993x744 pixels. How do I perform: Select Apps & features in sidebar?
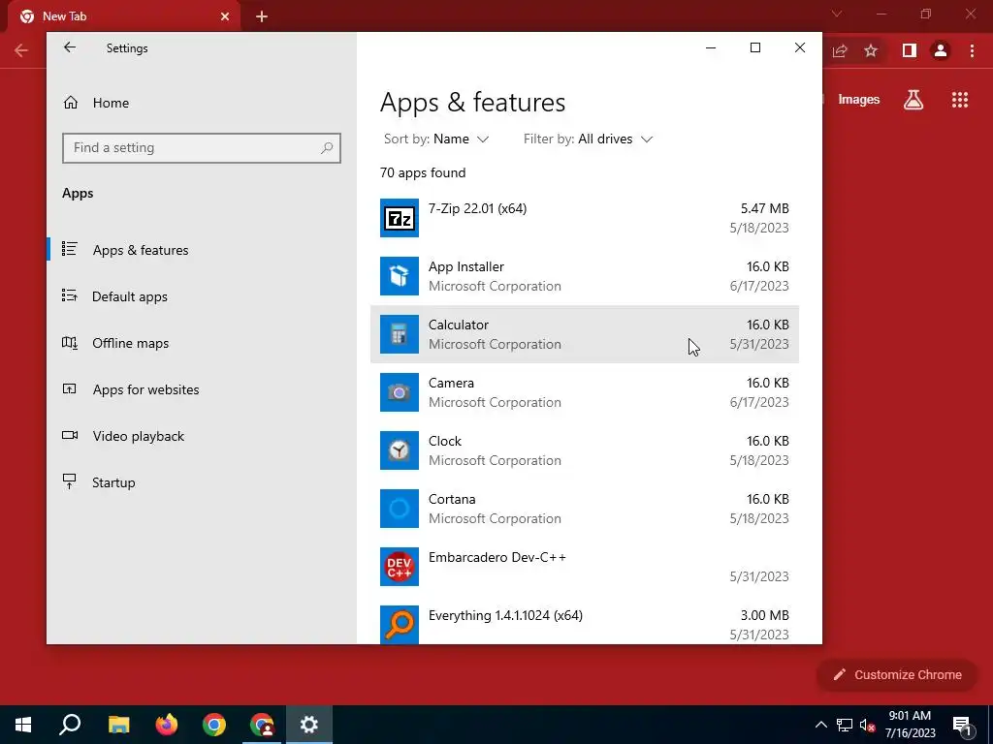point(202,250)
